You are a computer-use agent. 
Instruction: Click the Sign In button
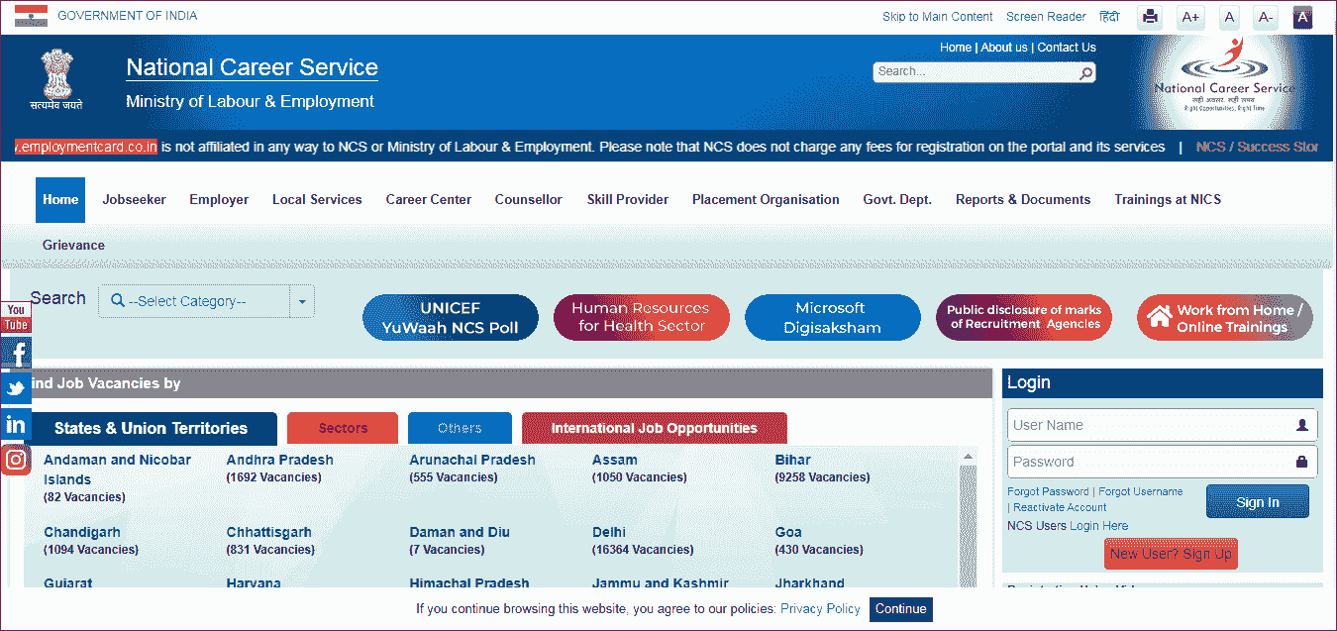point(1257,501)
